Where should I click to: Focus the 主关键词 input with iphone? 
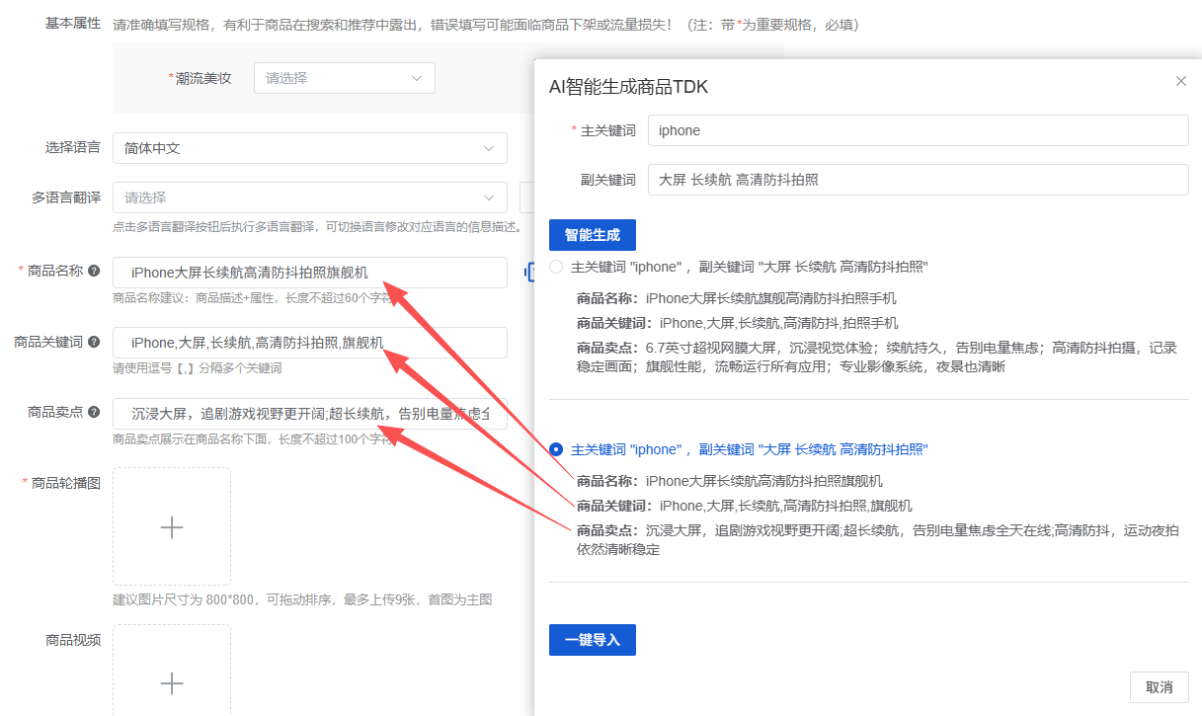(919, 130)
